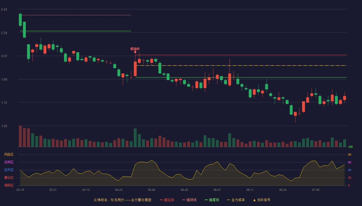This screenshot has height=206, width=362.
Task: Click the 假龙吟 signal label
Action: (x=135, y=49)
